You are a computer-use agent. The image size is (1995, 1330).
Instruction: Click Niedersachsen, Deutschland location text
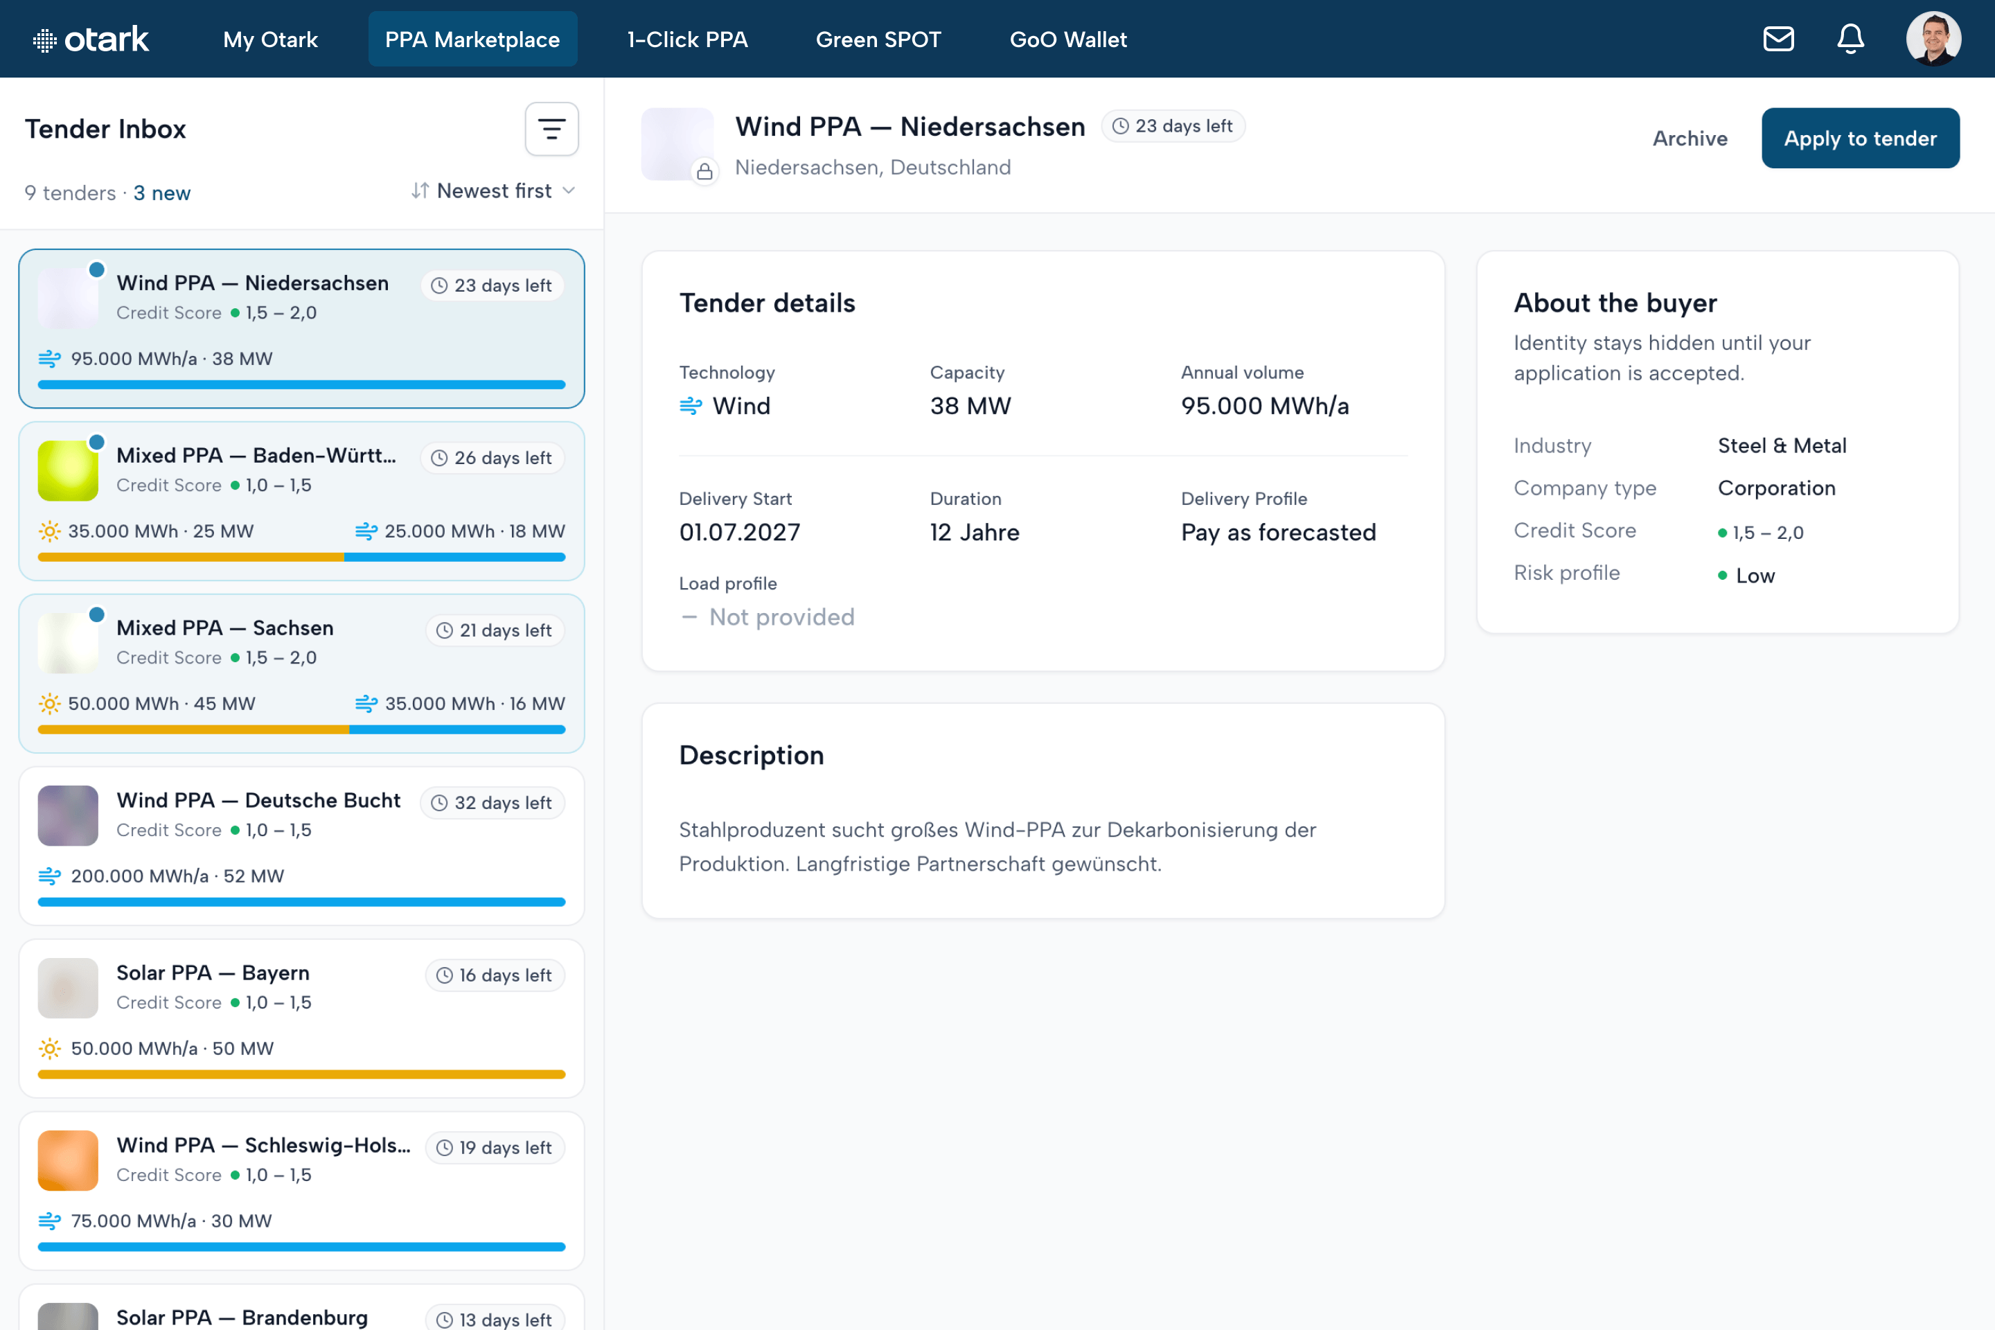pyautogui.click(x=873, y=168)
